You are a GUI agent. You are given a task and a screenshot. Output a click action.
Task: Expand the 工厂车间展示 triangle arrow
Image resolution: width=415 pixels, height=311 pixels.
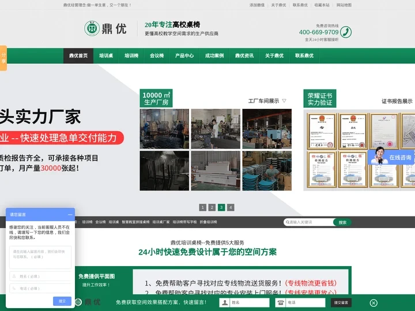284,101
